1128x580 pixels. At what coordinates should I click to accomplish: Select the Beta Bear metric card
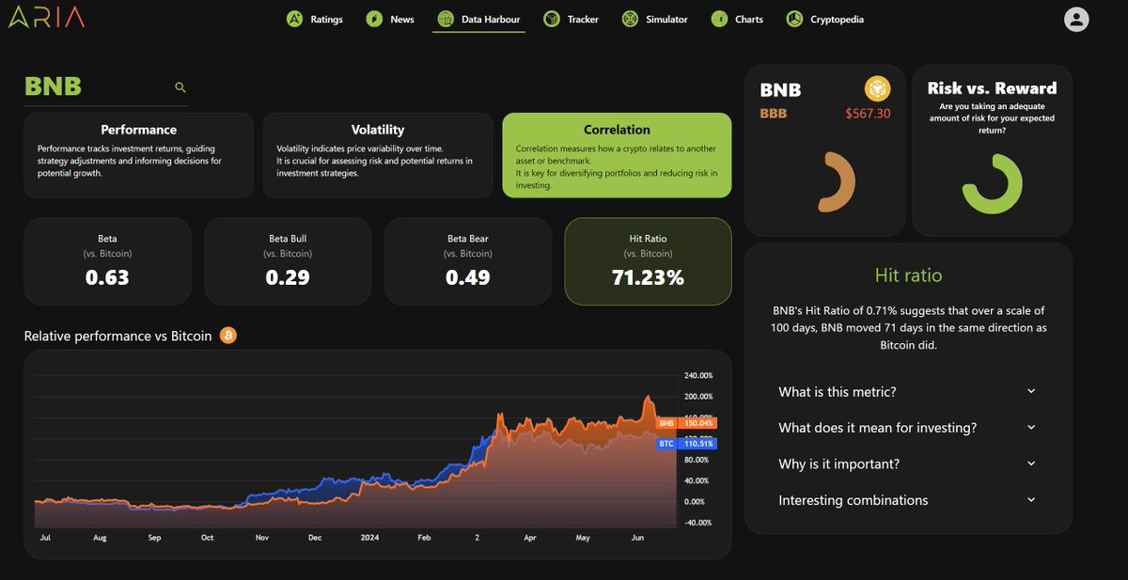point(467,260)
